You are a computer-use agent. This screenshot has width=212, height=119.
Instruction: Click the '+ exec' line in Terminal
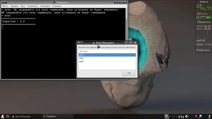[x=6, y=16]
